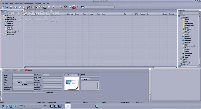Open the Tagger menu
The image size is (201, 109).
pos(11,4)
